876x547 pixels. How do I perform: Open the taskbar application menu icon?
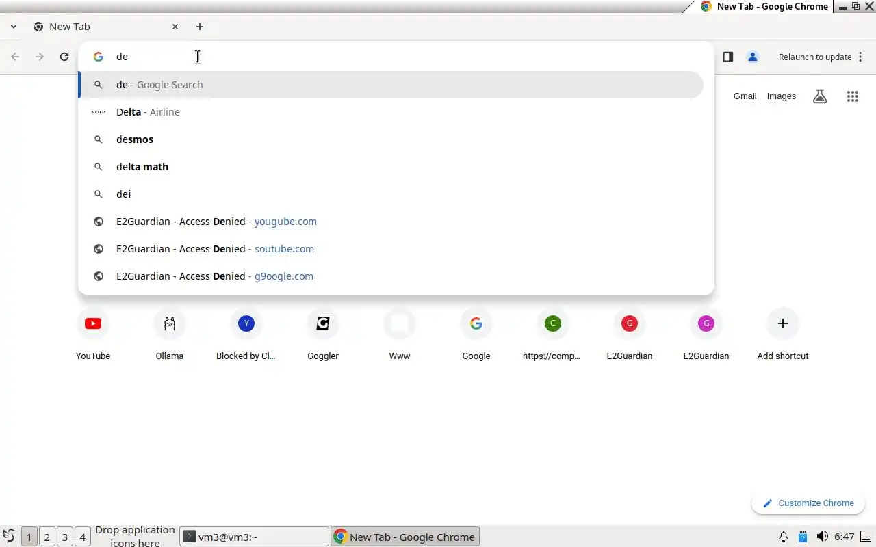click(x=10, y=537)
